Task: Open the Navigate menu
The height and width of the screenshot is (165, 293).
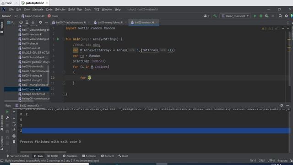Action: tap(38, 9)
